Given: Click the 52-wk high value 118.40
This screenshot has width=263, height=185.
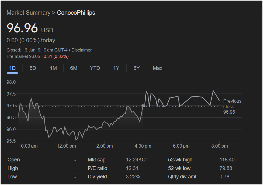Looking at the screenshot, I should coord(227,160).
